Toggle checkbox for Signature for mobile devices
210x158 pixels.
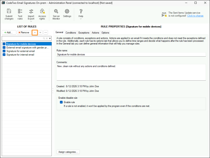(4, 44)
